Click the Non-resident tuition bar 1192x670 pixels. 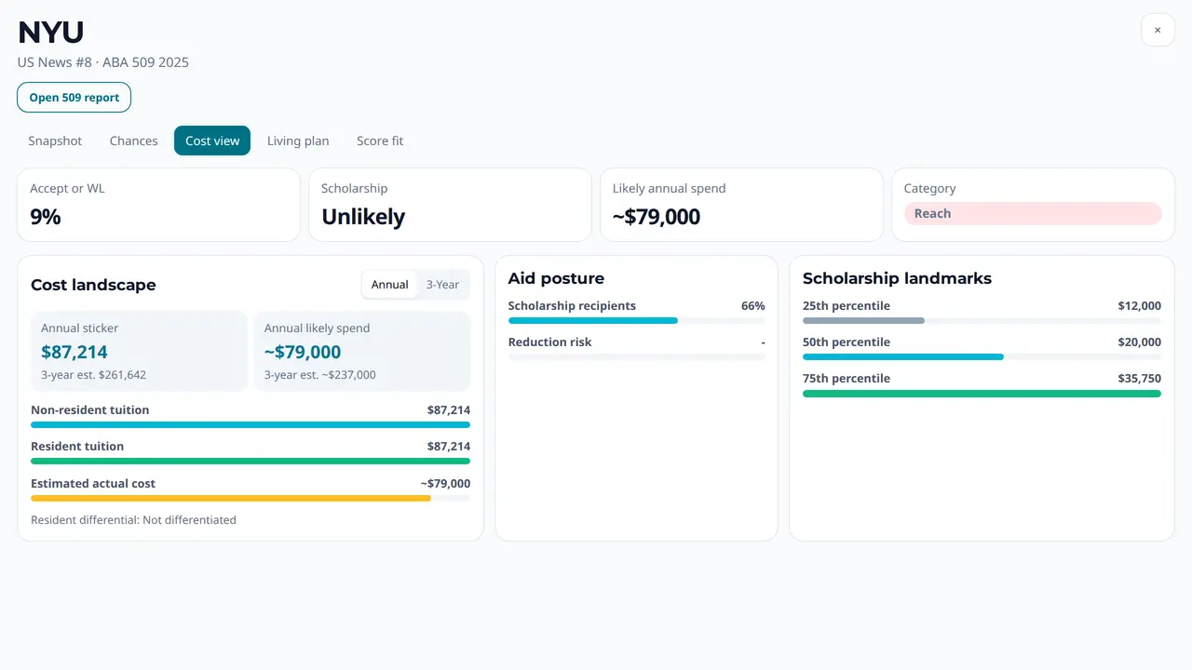click(x=251, y=424)
